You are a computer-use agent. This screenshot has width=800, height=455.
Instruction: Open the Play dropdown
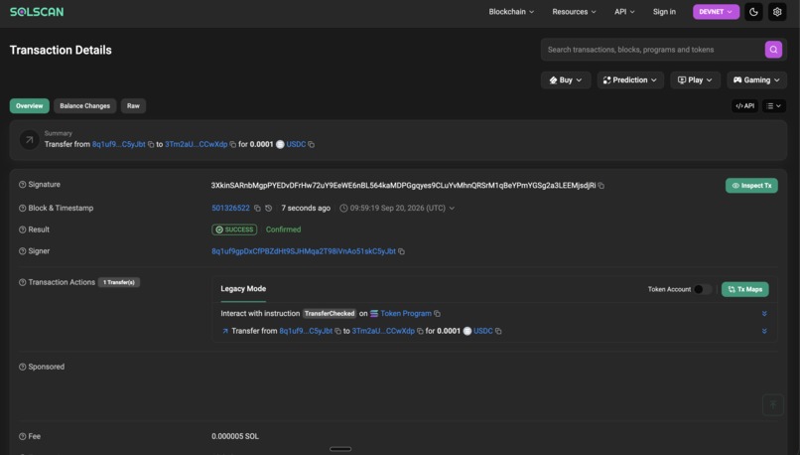[695, 80]
